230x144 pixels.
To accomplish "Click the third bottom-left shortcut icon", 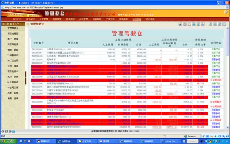I will pyautogui.click(x=10, y=131).
